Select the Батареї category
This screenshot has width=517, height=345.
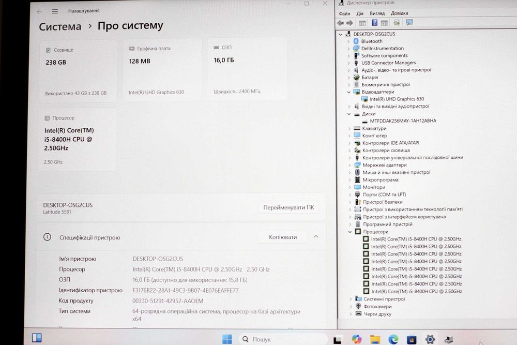click(370, 78)
